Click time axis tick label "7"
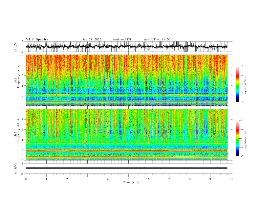The width and height of the screenshot is (260, 201). (169, 179)
